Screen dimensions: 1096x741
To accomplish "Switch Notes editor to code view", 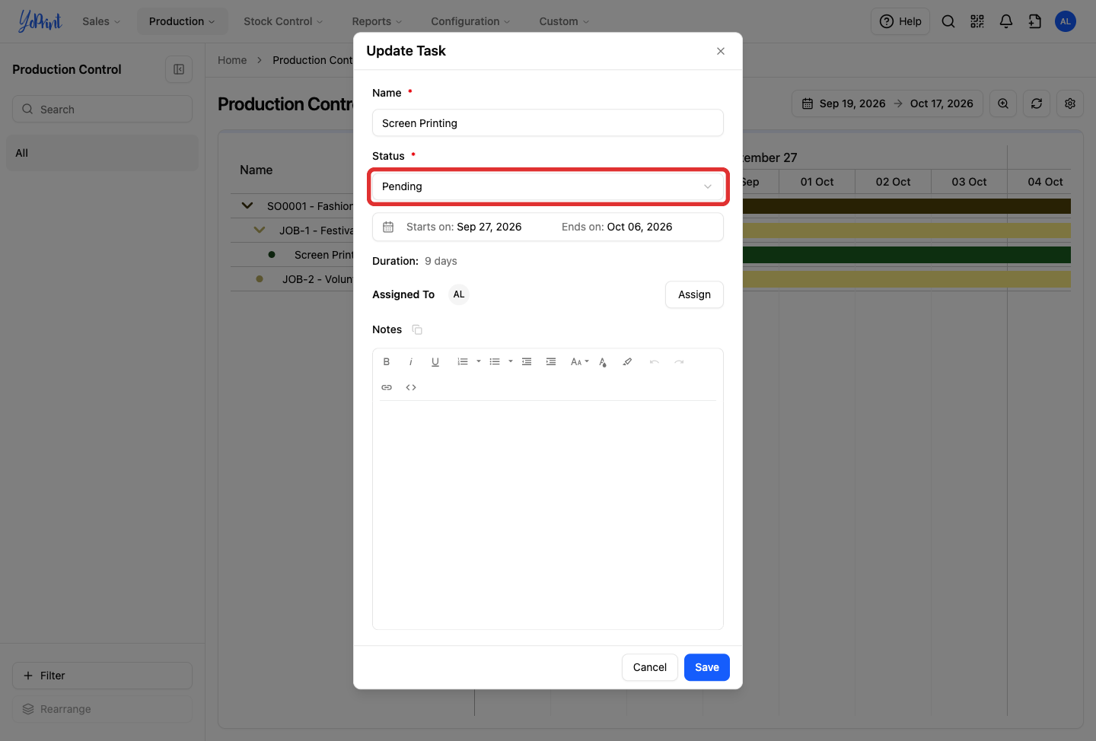I will point(411,388).
